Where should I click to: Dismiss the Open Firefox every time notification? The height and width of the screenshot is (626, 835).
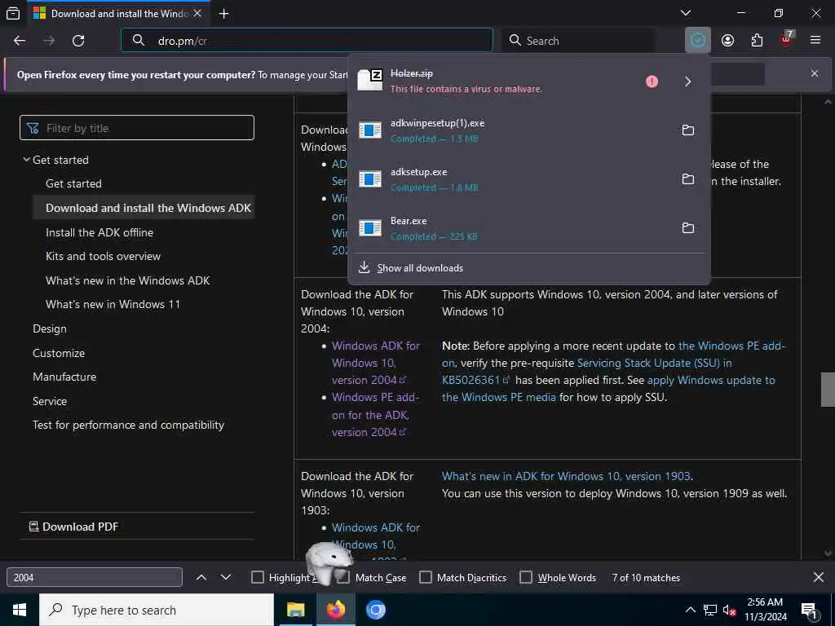tap(815, 73)
